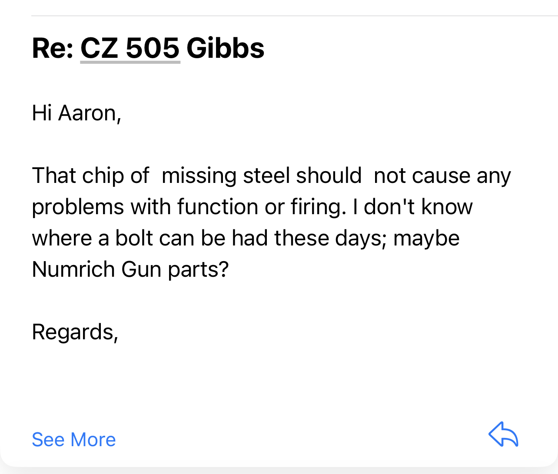Click the Regards, closing line
The height and width of the screenshot is (474, 558).
pos(75,332)
